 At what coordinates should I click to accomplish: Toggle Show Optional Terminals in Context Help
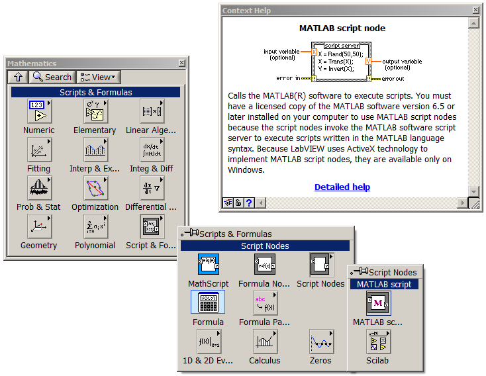(228, 203)
